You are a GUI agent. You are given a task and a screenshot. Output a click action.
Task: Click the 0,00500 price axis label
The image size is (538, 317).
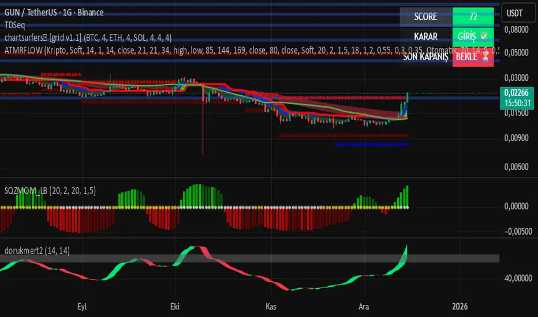pyautogui.click(x=517, y=167)
